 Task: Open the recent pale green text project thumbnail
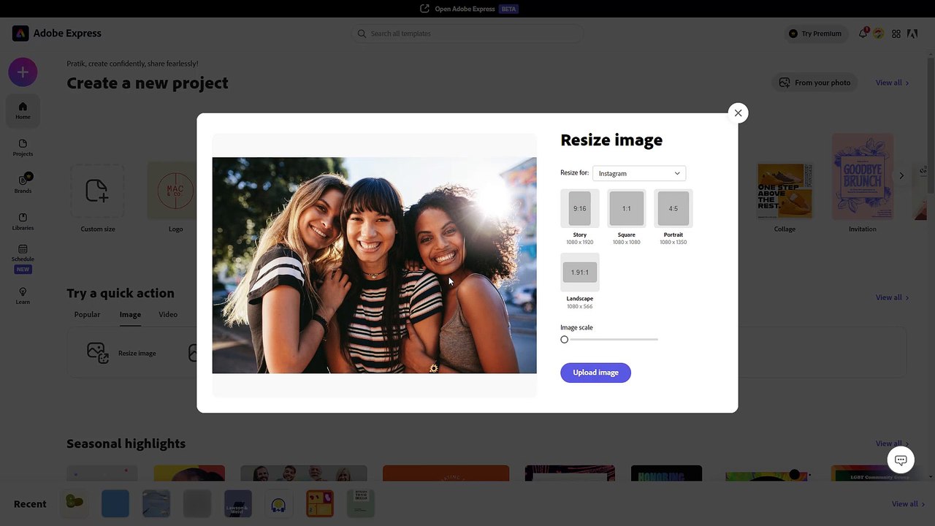pos(360,504)
